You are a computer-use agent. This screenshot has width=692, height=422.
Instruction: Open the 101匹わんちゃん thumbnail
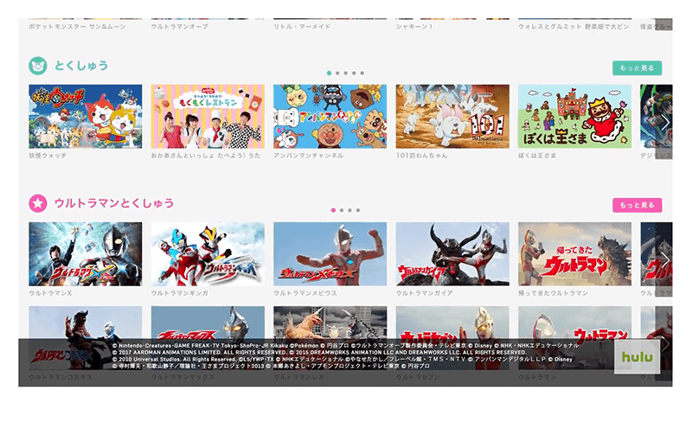pos(452,117)
